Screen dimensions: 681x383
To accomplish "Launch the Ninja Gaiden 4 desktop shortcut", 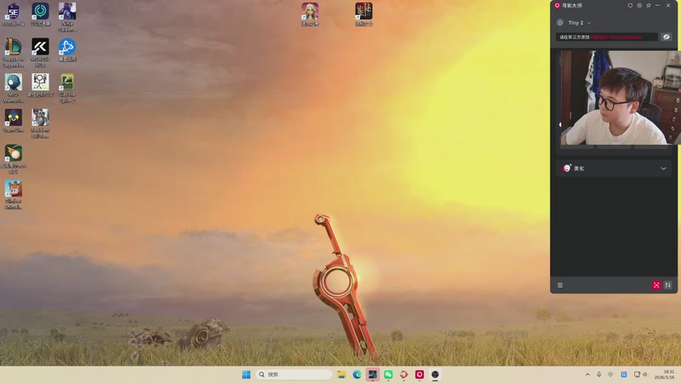I will pos(67,17).
